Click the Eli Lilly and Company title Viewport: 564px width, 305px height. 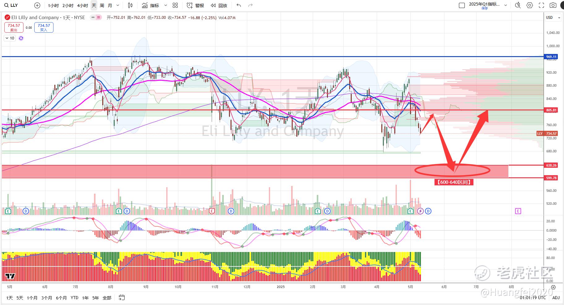[35, 18]
